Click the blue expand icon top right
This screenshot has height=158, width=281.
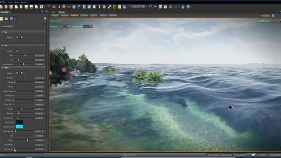pyautogui.click(x=273, y=15)
